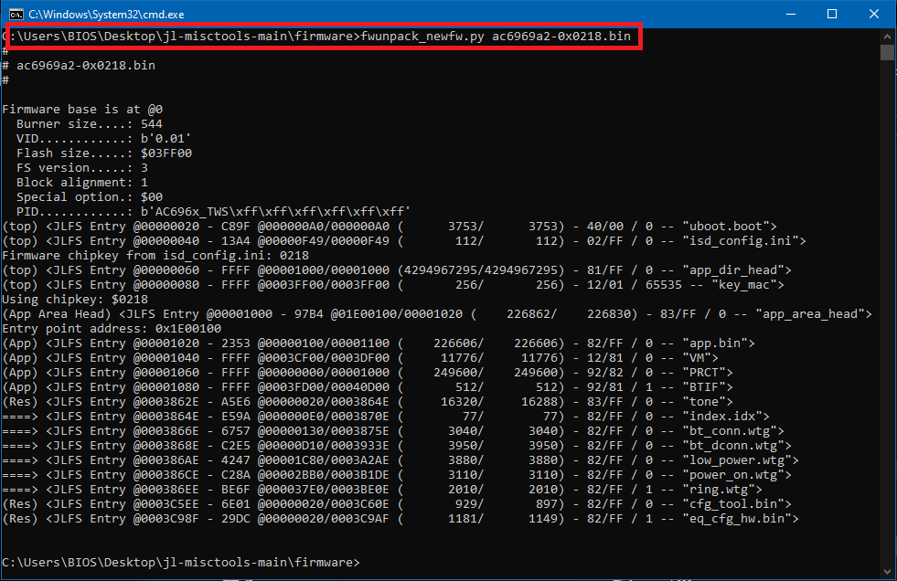The width and height of the screenshot is (897, 581).
Task: Maximize the cmd.exe window
Action: (x=832, y=14)
